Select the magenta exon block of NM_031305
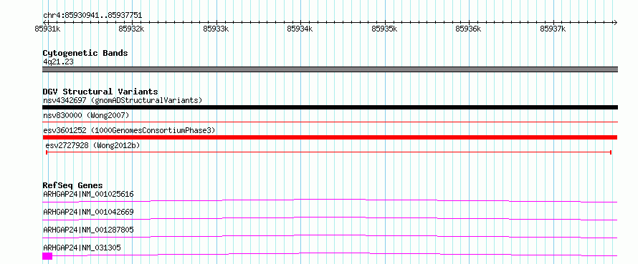The width and height of the screenshot is (638, 264). (47, 256)
